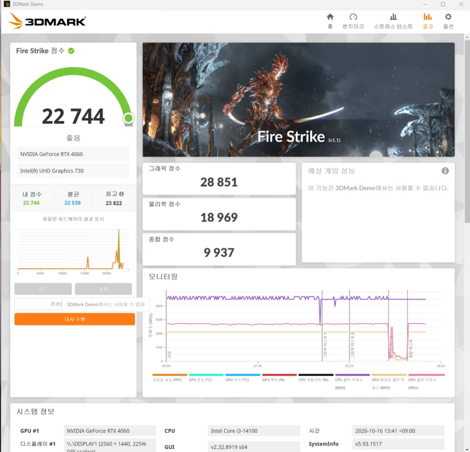Toggle the CPU 클럭 주파수 (MHz) legend
The width and height of the screenshot is (470, 452).
coord(352,381)
